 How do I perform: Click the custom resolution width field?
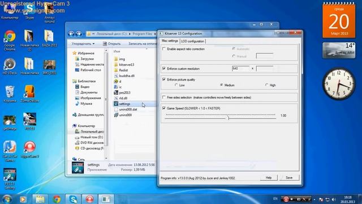click(x=240, y=69)
